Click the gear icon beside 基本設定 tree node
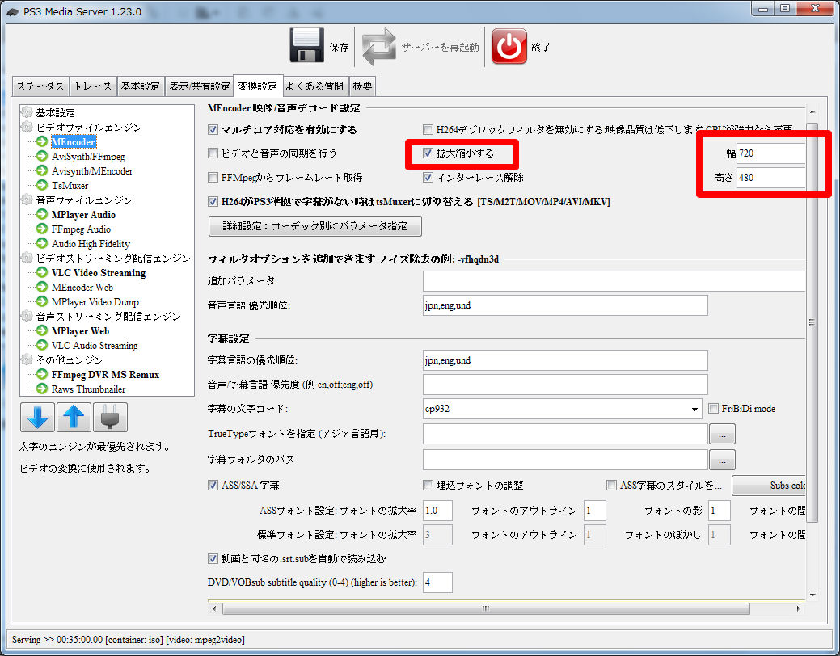This screenshot has width=840, height=656. click(x=27, y=112)
